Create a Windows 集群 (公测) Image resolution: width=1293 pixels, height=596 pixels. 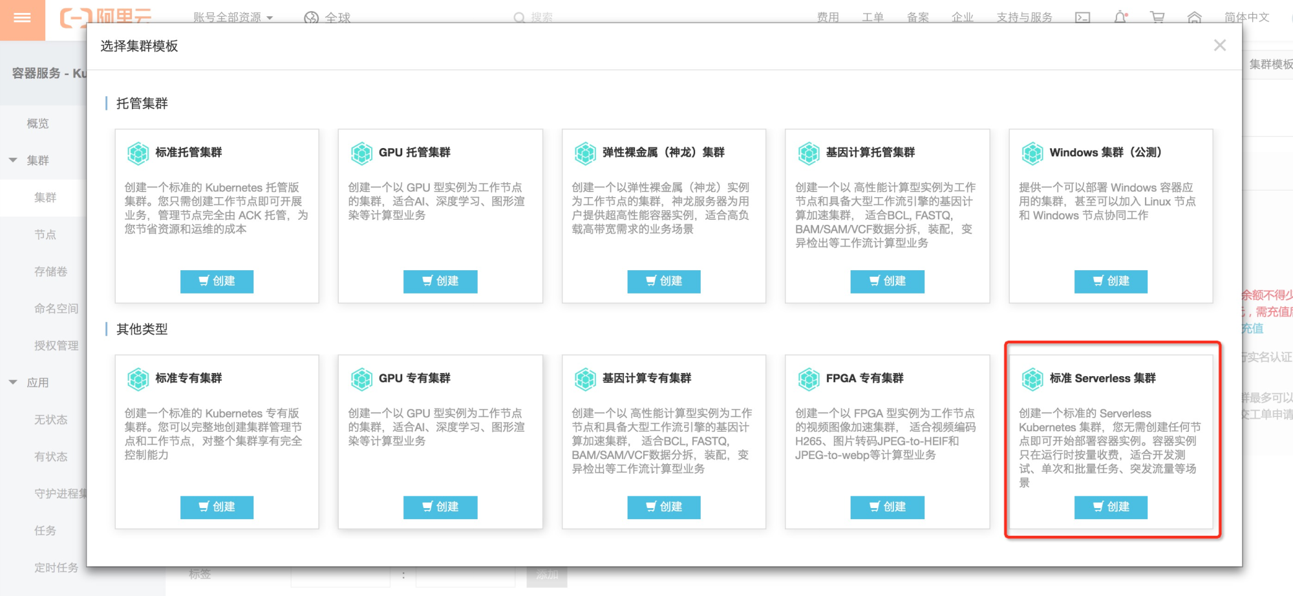coord(1111,281)
